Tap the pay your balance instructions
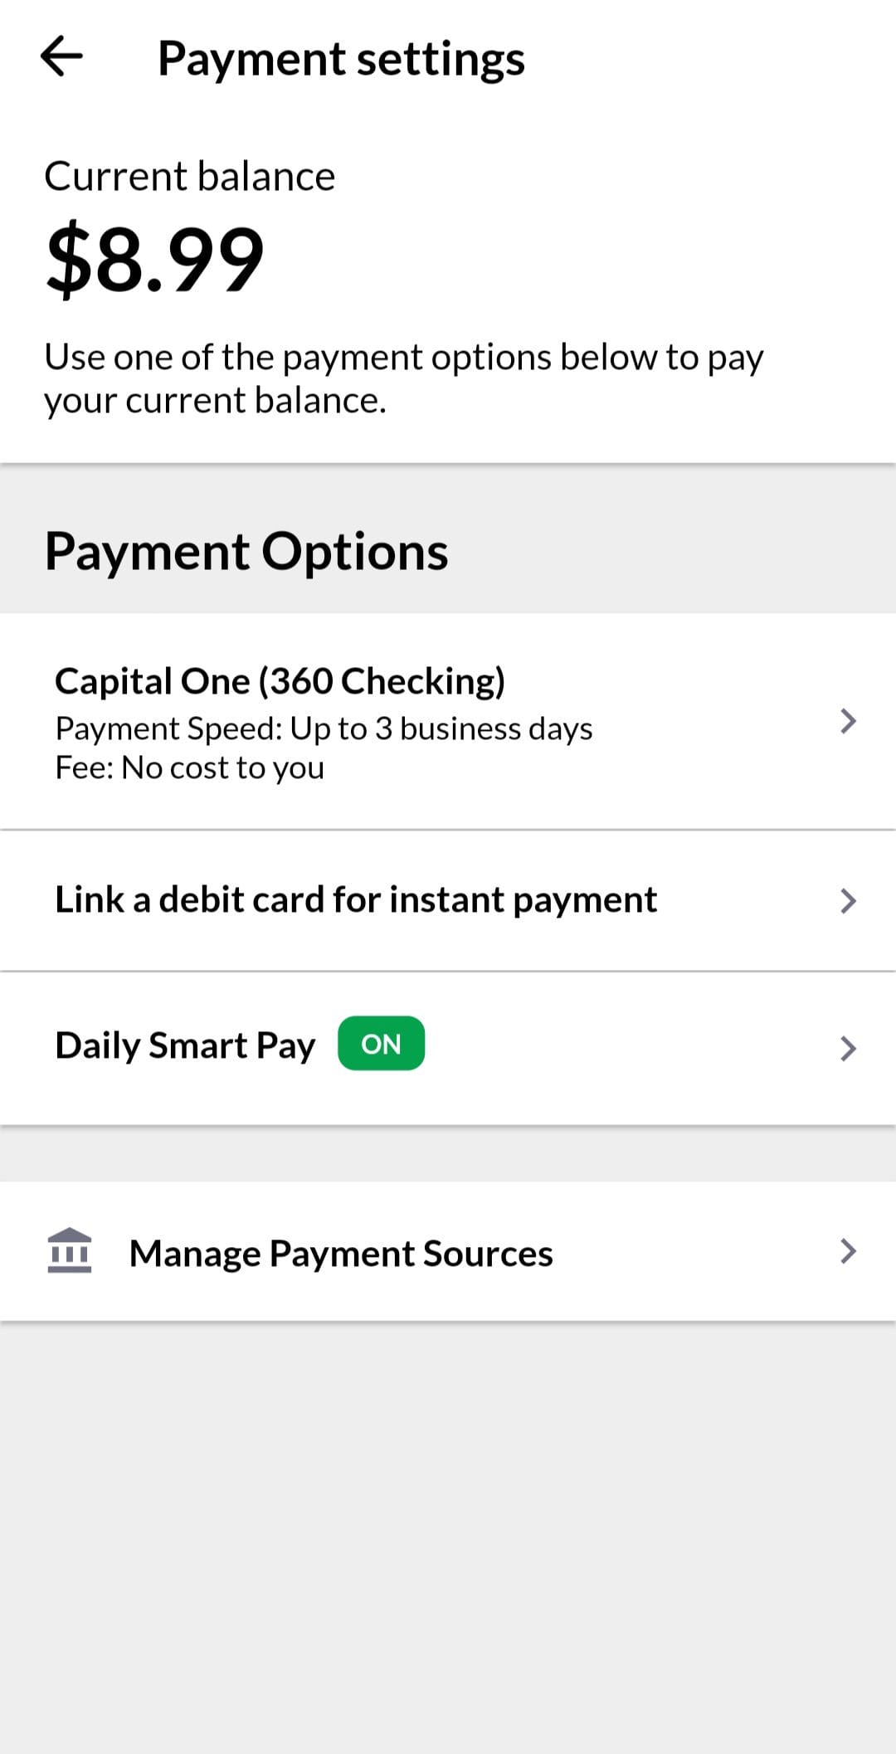The image size is (896, 1754). [x=403, y=378]
